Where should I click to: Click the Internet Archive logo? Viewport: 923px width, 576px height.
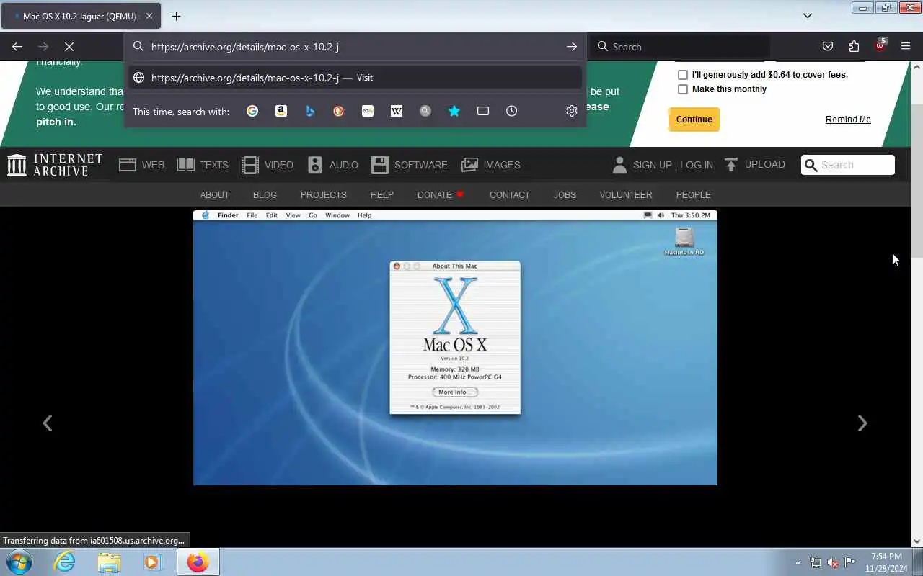[55, 165]
